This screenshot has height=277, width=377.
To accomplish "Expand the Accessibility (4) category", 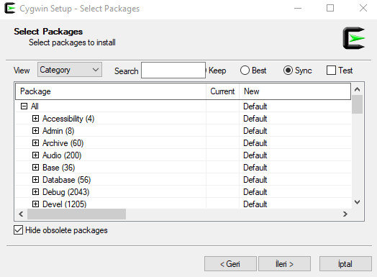I will [x=35, y=119].
